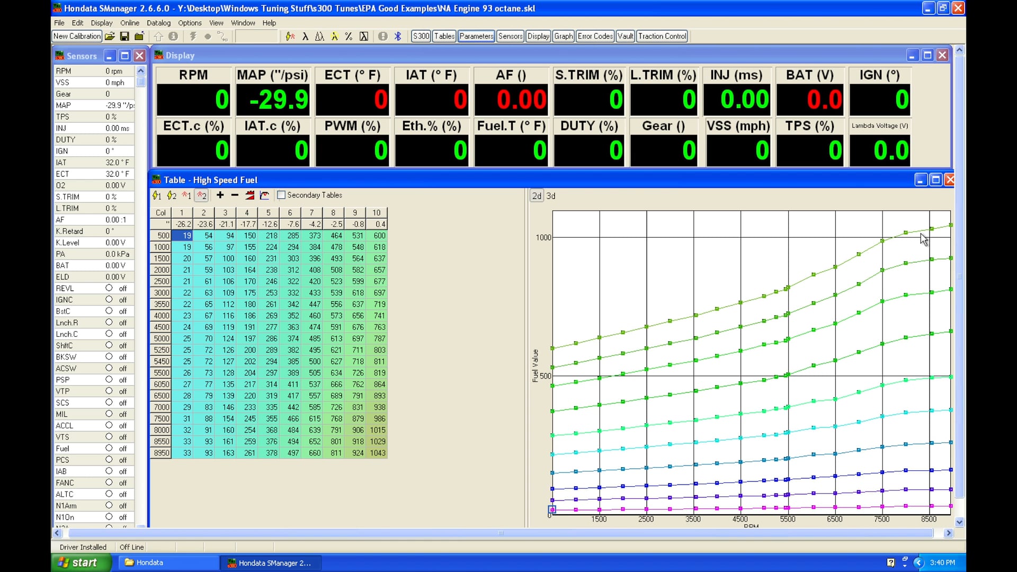Upload calibration using the up-arrow icon

point(158,36)
